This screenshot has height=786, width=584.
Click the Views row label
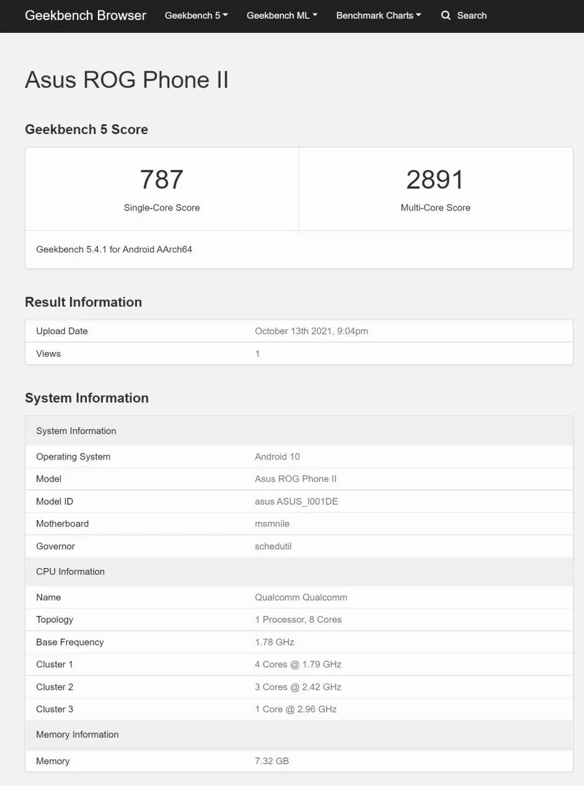click(x=48, y=354)
